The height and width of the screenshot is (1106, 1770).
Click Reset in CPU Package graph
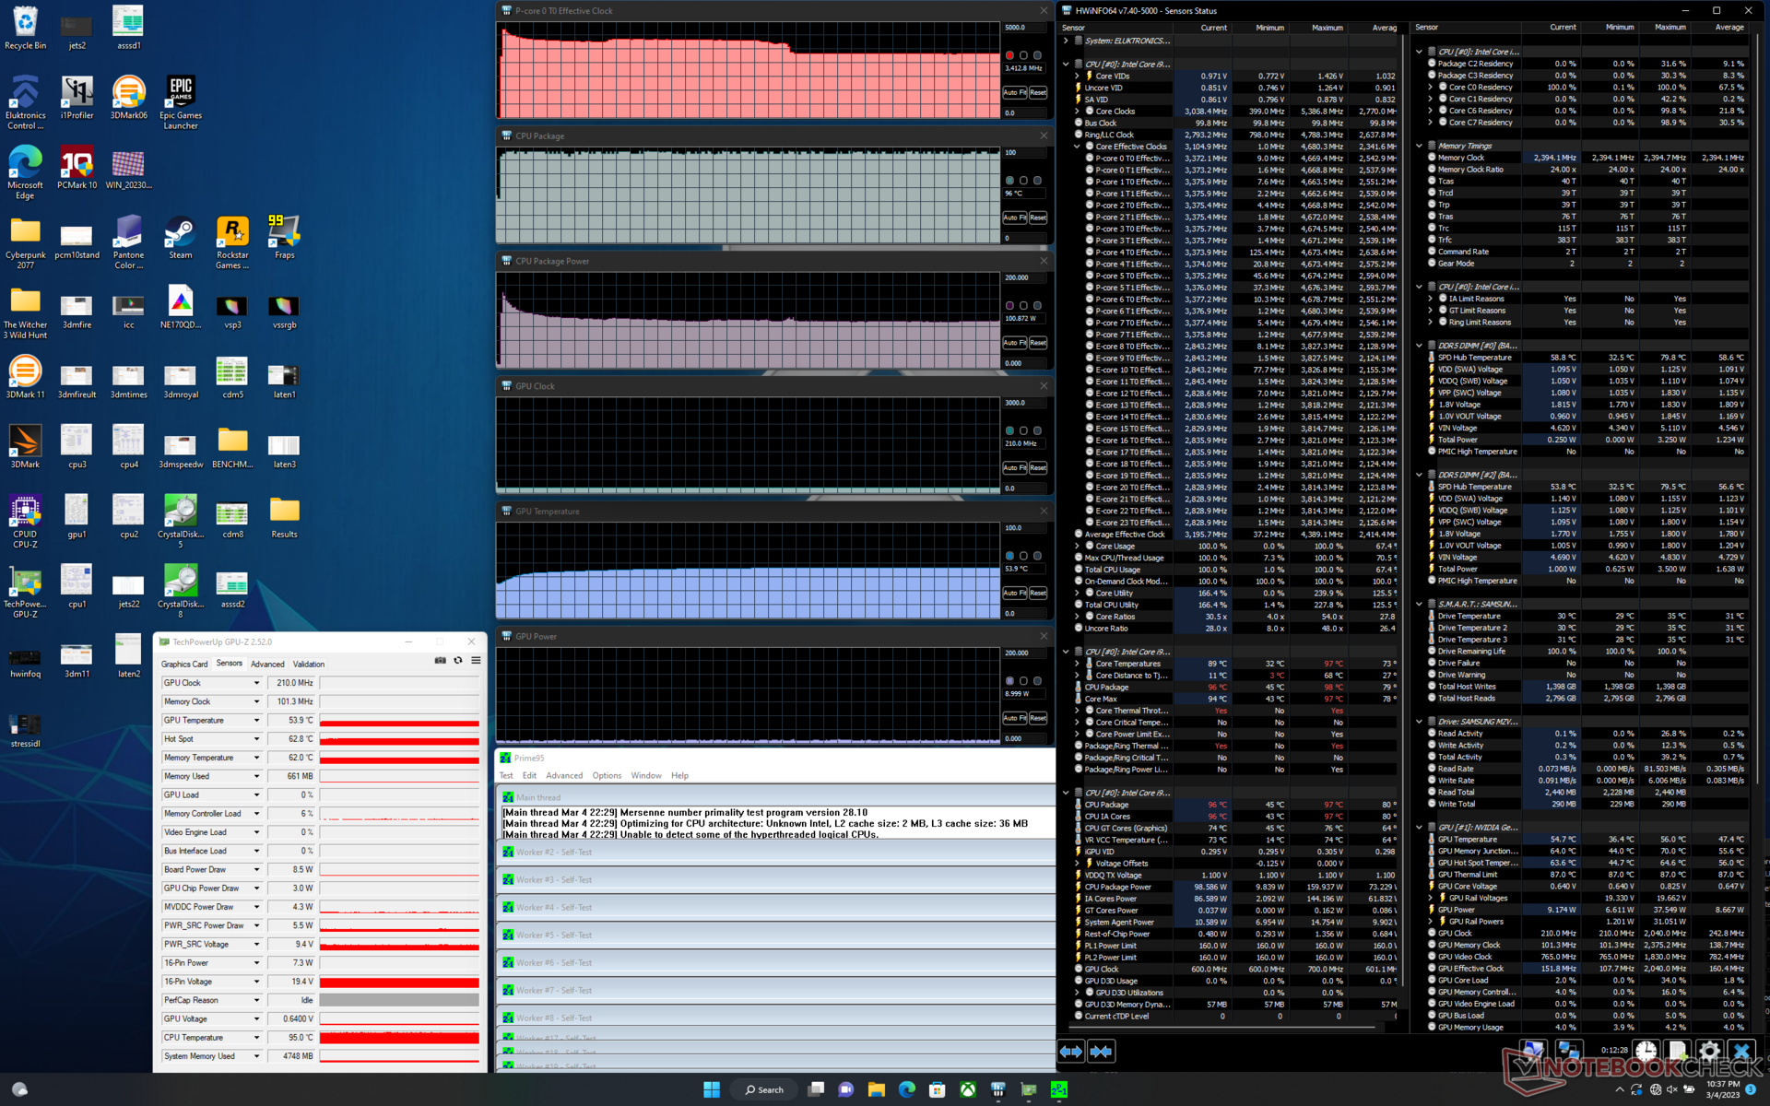pyautogui.click(x=1038, y=218)
